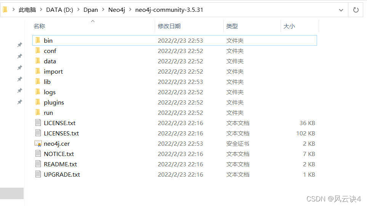Screen dimensions: 367x206
Task: Click the bin folder icon
Action: pyautogui.click(x=38, y=40)
